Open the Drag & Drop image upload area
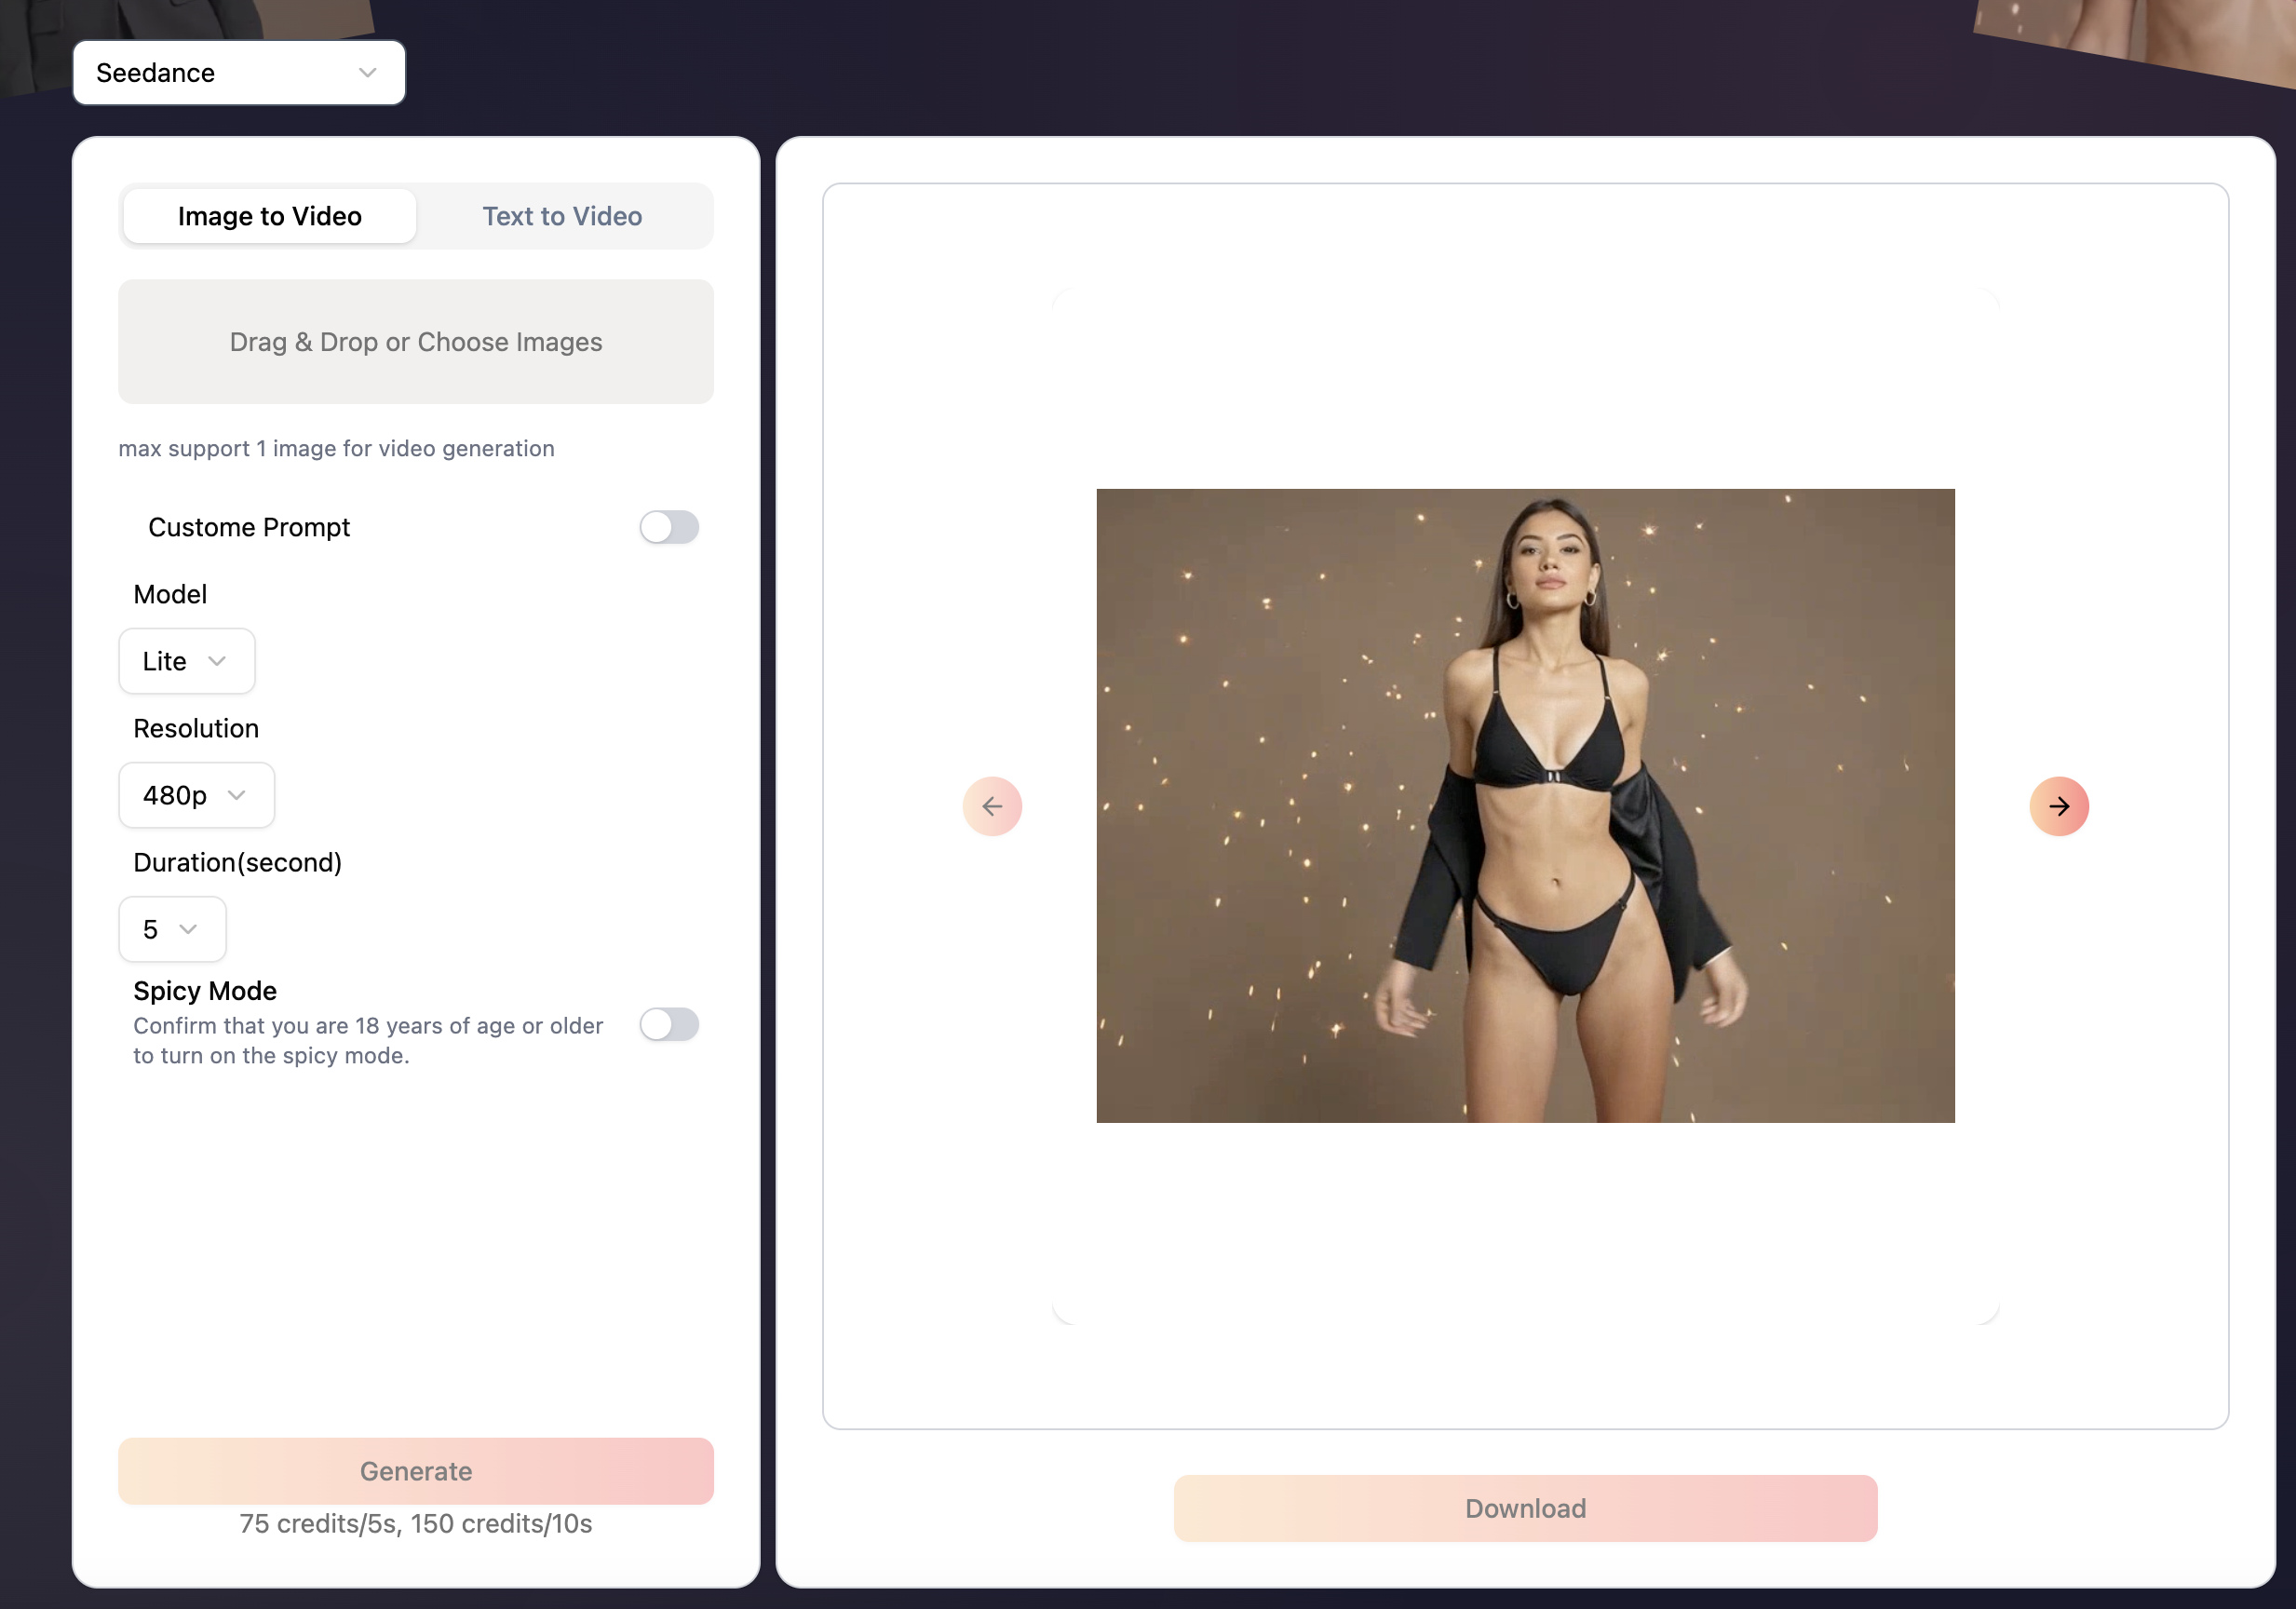This screenshot has width=2296, height=1609. 415,341
